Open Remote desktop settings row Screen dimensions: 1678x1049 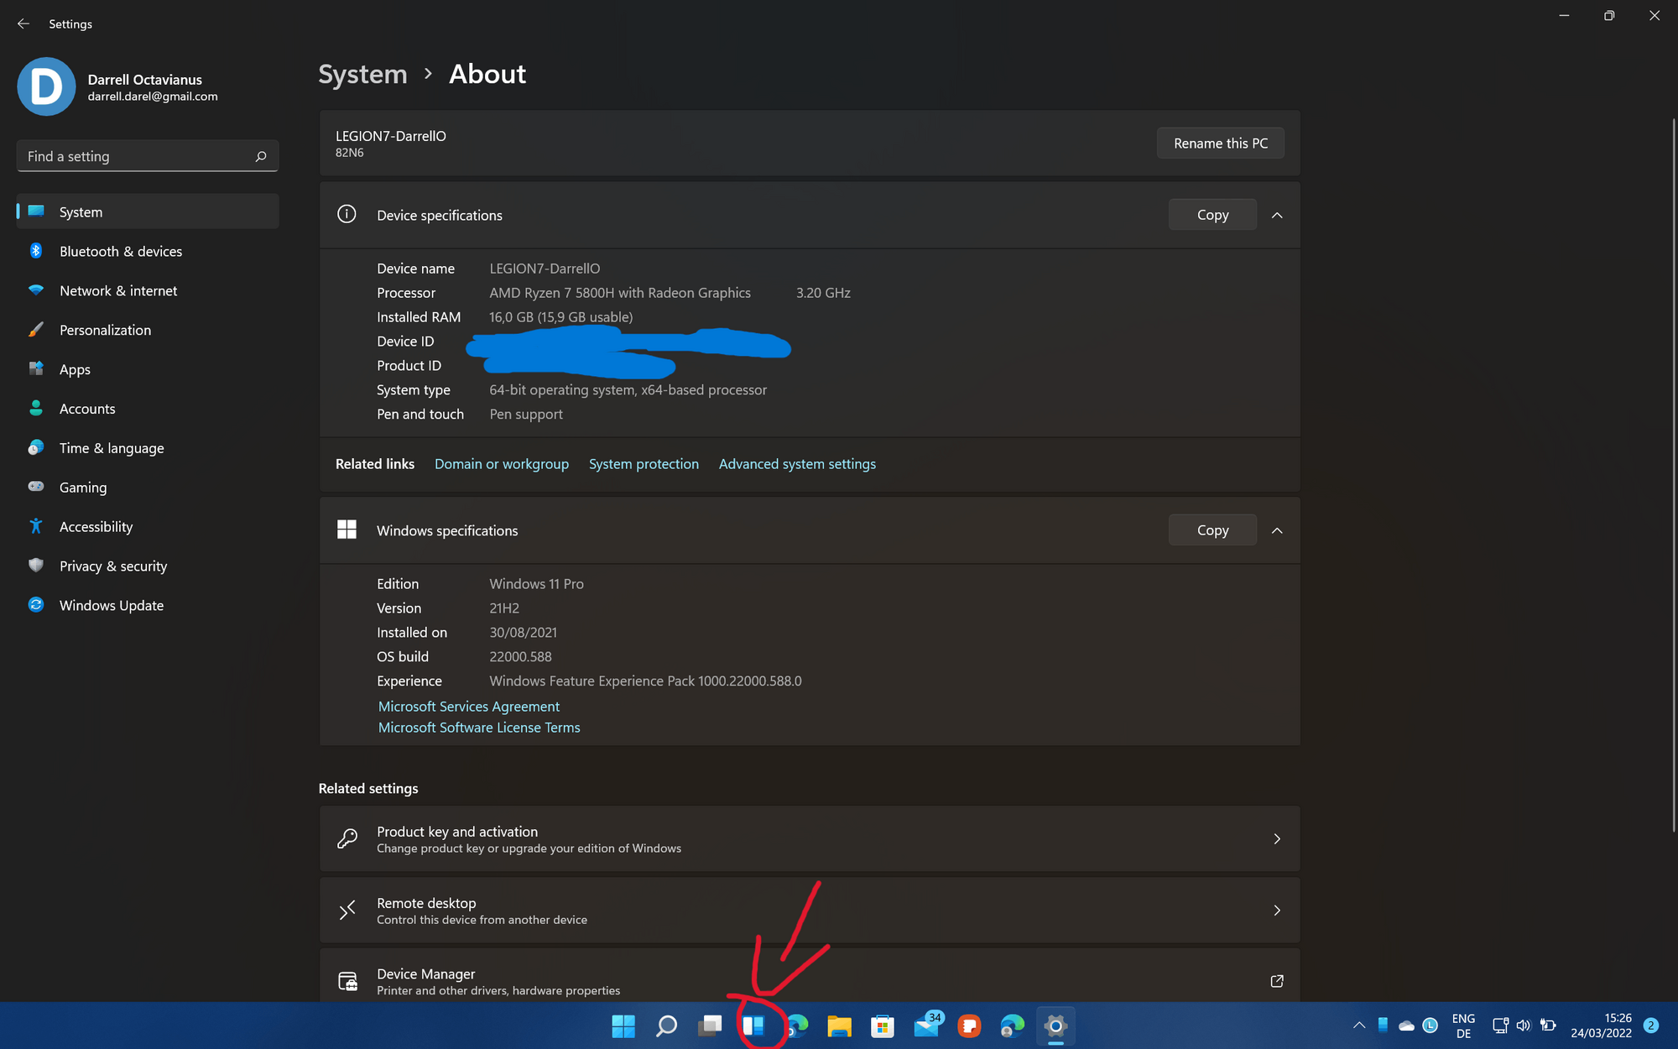(x=810, y=911)
